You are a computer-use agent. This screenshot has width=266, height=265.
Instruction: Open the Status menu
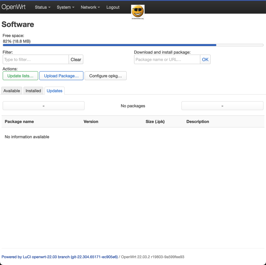[x=42, y=7]
